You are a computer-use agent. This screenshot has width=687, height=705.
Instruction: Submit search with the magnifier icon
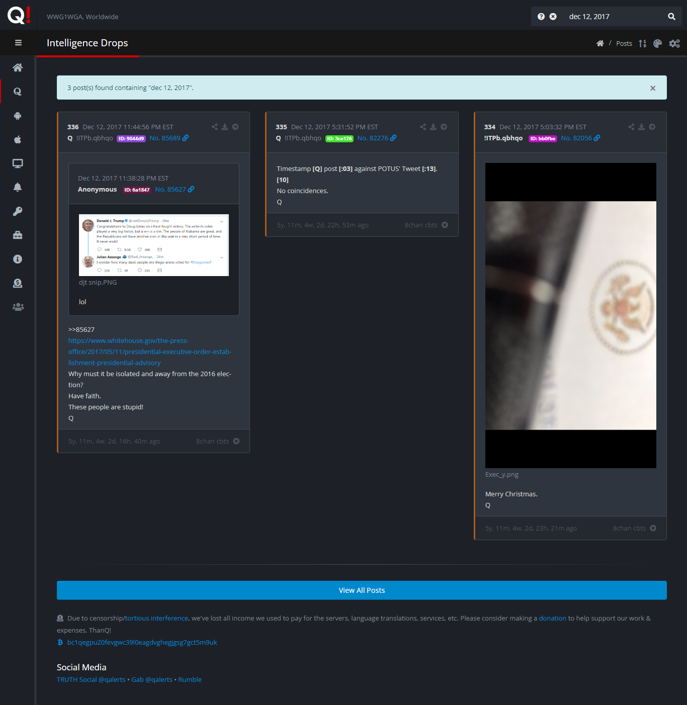tap(671, 17)
